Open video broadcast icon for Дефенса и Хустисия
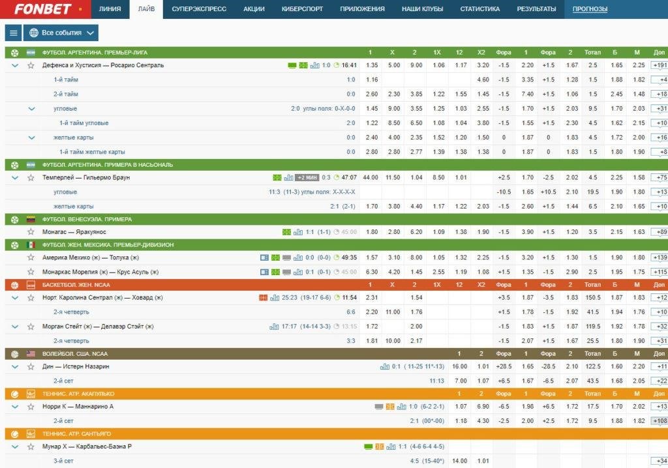The image size is (668, 468). pyautogui.click(x=292, y=65)
